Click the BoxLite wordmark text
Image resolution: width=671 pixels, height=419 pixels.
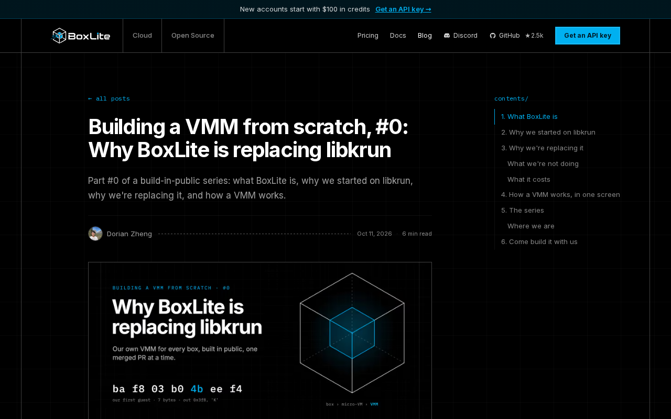pos(90,36)
